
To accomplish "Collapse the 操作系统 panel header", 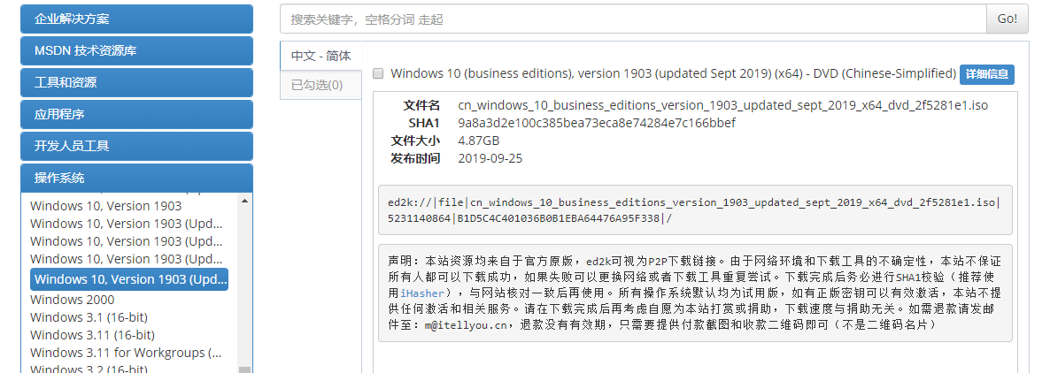I will pyautogui.click(x=136, y=178).
